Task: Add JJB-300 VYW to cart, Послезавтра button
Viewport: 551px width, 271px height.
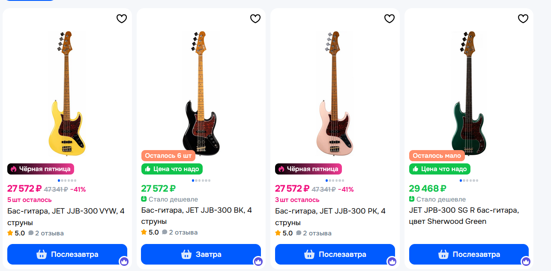Action: click(x=67, y=254)
